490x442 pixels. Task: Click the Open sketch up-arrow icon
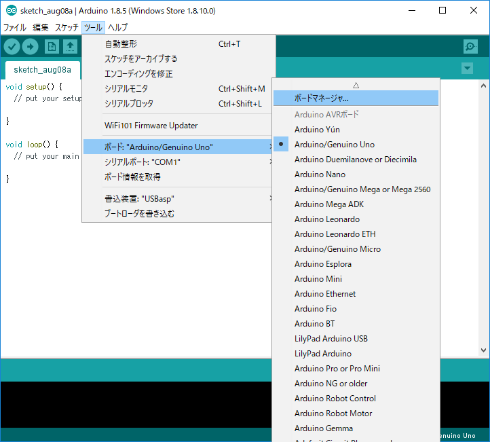click(71, 47)
